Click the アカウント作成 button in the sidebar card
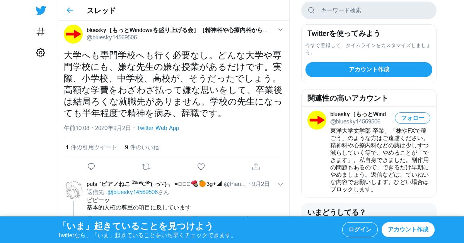Screen dimensions: 464x243 tap(369, 69)
